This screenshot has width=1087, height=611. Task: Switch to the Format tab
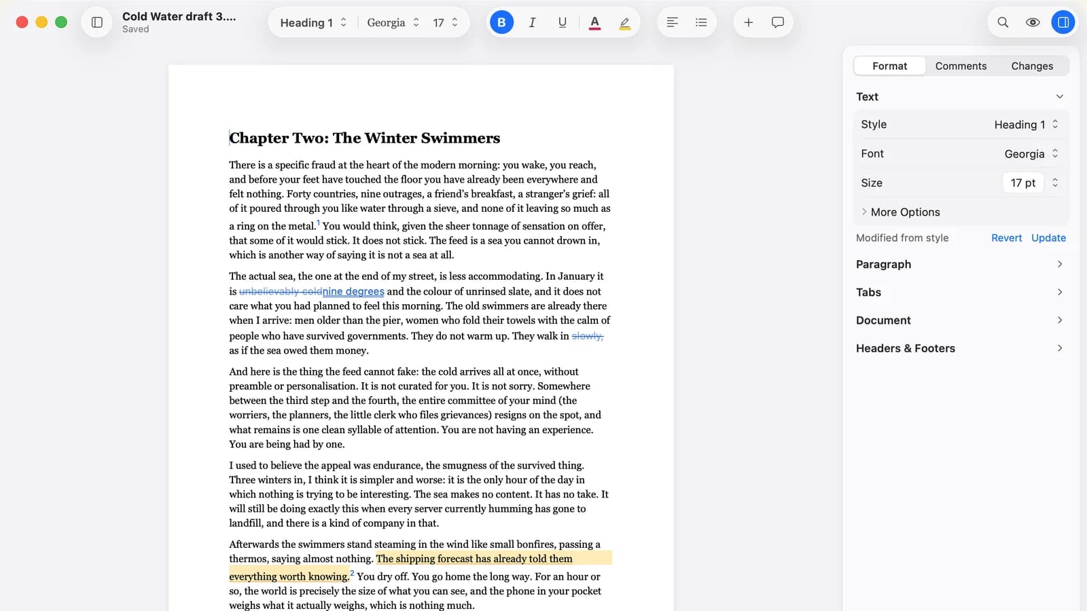coord(889,66)
